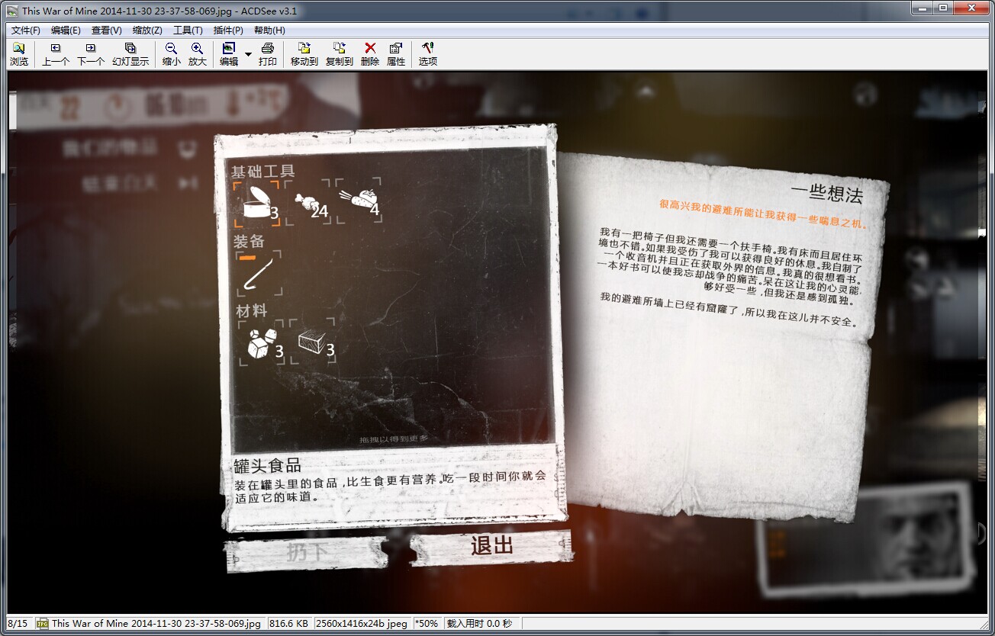Viewport: 995px width, 636px height.
Task: Select the raw meat item with 24
Action: [x=308, y=204]
